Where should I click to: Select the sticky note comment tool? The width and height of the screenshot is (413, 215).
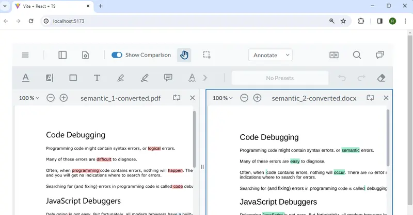tap(168, 78)
